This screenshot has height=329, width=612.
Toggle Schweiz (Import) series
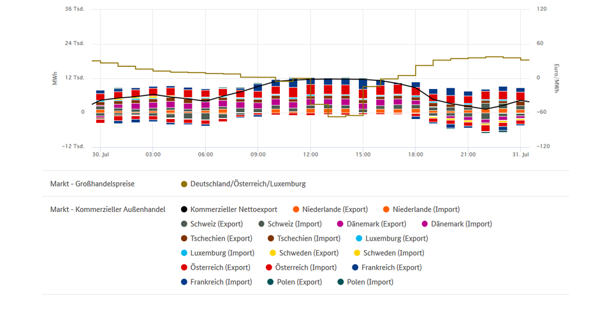click(290, 224)
